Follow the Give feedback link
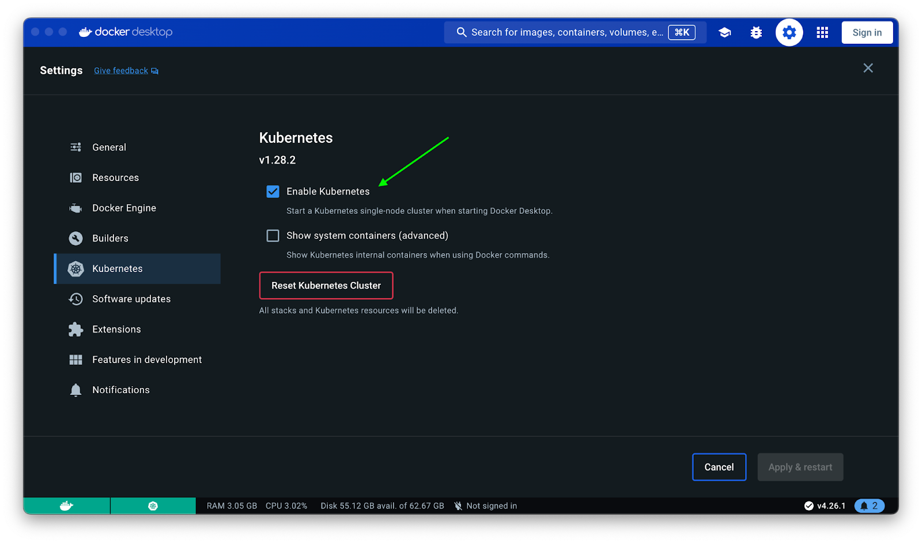The width and height of the screenshot is (922, 543). click(x=121, y=71)
